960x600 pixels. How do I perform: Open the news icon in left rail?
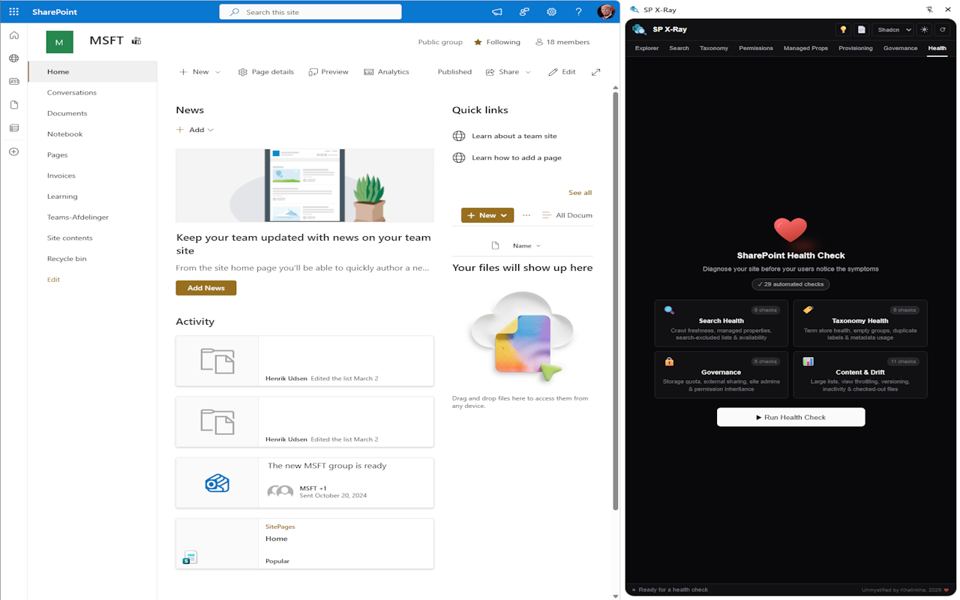point(13,82)
